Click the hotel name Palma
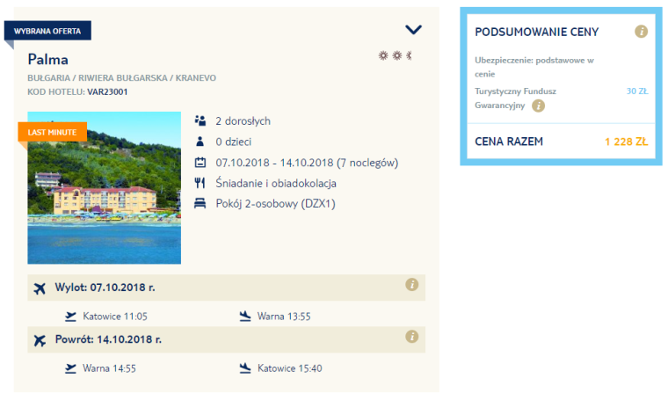 (x=47, y=59)
